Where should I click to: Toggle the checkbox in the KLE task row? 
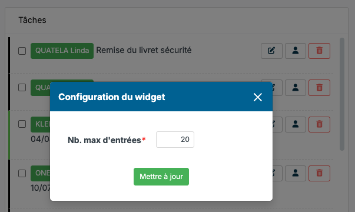point(22,124)
